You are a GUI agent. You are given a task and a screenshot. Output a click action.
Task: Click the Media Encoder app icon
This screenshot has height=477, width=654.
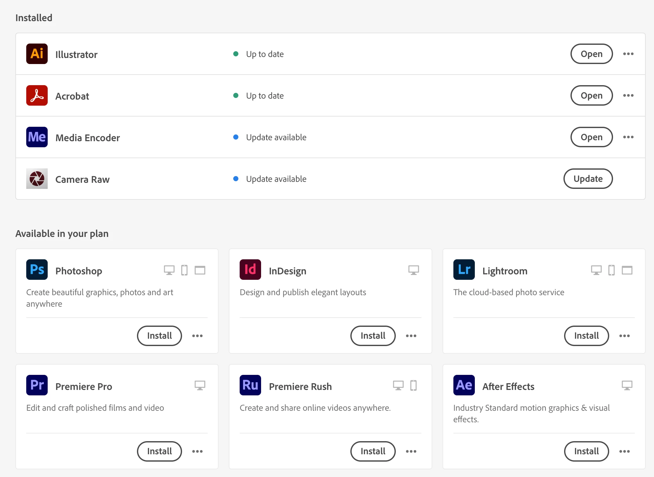pos(37,137)
